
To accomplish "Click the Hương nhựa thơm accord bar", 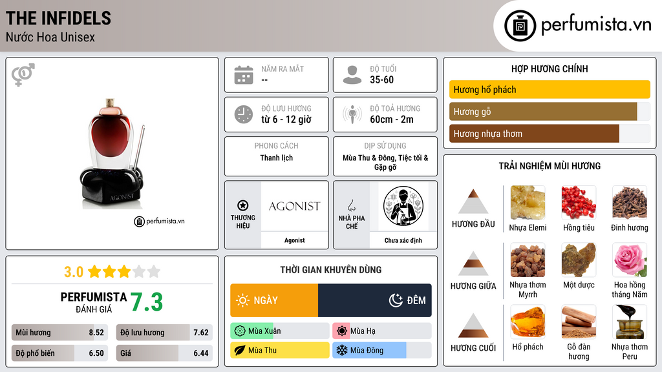I will (550, 133).
